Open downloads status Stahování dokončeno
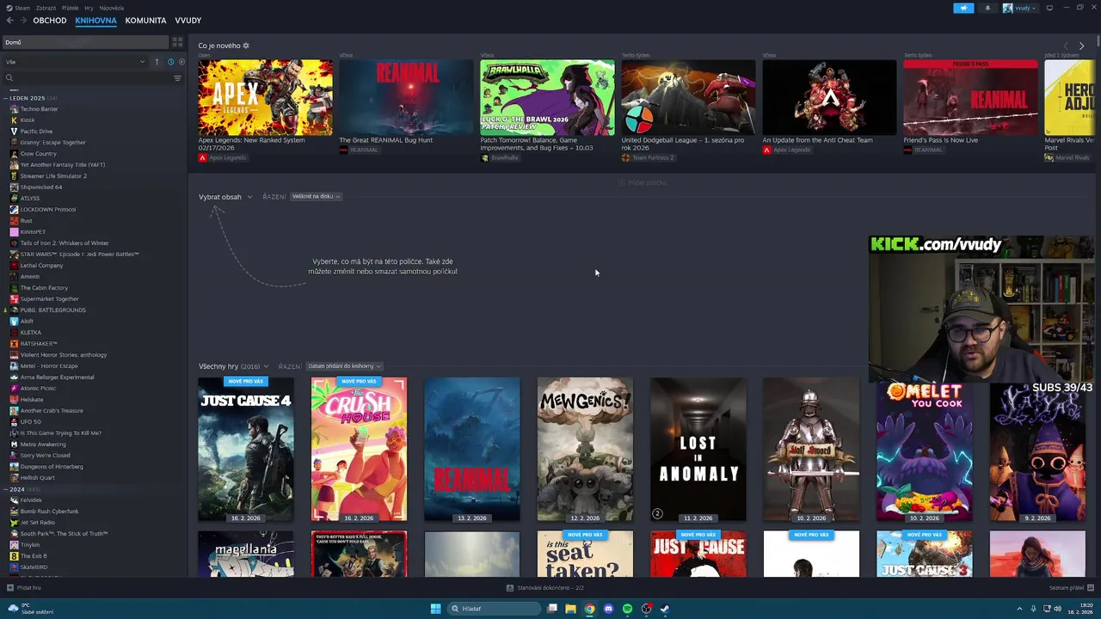Viewport: 1101px width, 619px height. [545, 588]
